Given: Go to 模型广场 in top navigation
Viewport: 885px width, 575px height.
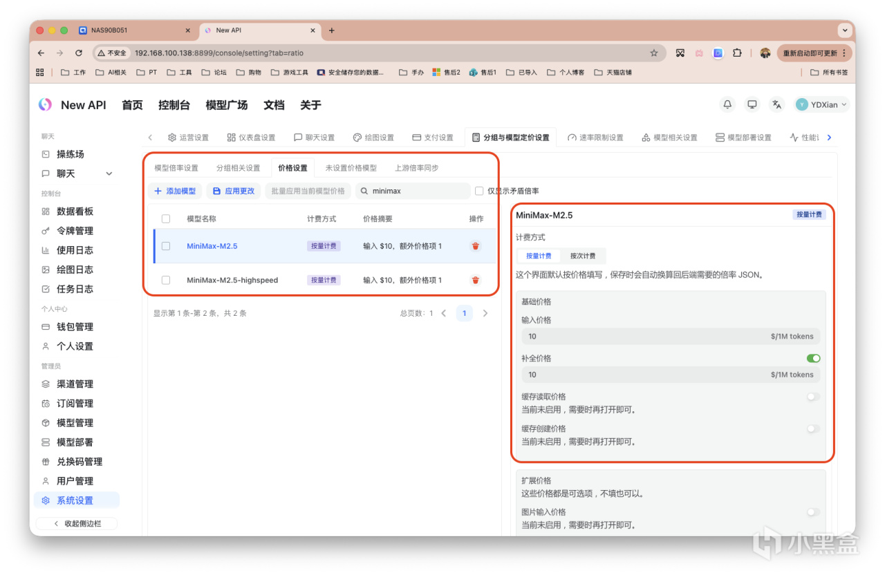Looking at the screenshot, I should [x=227, y=105].
